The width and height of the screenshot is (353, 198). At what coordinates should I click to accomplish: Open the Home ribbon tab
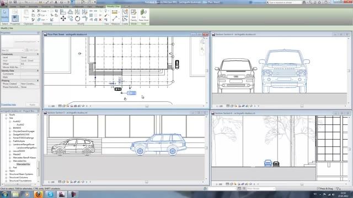coord(13,7)
